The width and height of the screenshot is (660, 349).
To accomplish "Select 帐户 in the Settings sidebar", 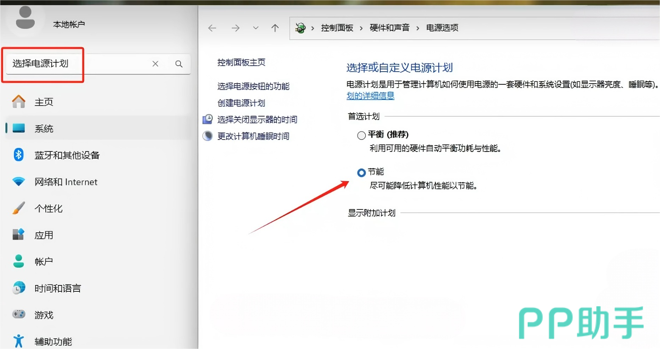I will [x=44, y=262].
